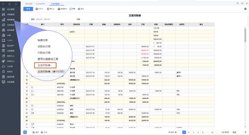Click the refresh icon in toolbar
Image resolution: width=249 pixels, height=135 pixels.
pyautogui.click(x=71, y=9)
